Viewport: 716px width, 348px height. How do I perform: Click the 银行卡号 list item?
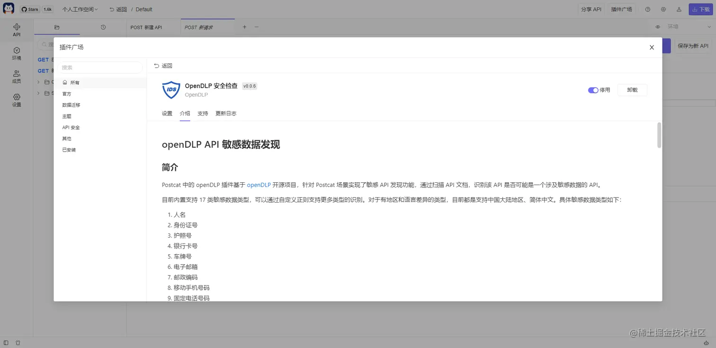(186, 246)
